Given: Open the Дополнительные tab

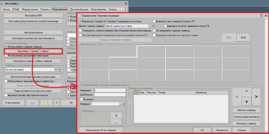Looking at the screenshot, I should pos(79,10).
